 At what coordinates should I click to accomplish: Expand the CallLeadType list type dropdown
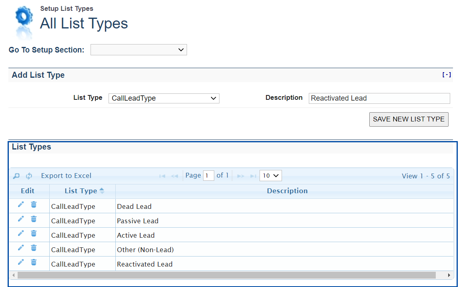[x=164, y=98]
